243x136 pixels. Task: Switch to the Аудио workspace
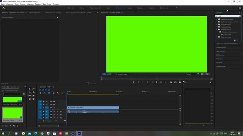(129, 8)
